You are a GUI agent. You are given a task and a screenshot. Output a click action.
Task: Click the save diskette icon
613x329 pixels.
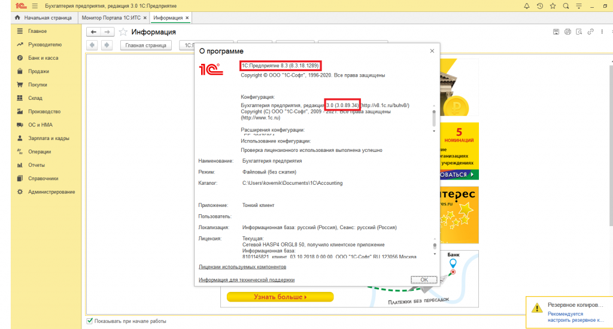[556, 32]
